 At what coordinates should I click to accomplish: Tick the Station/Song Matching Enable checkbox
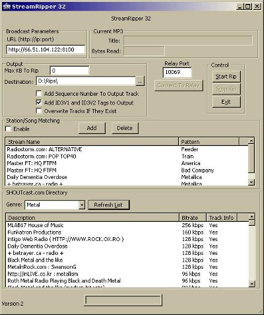[8, 129]
